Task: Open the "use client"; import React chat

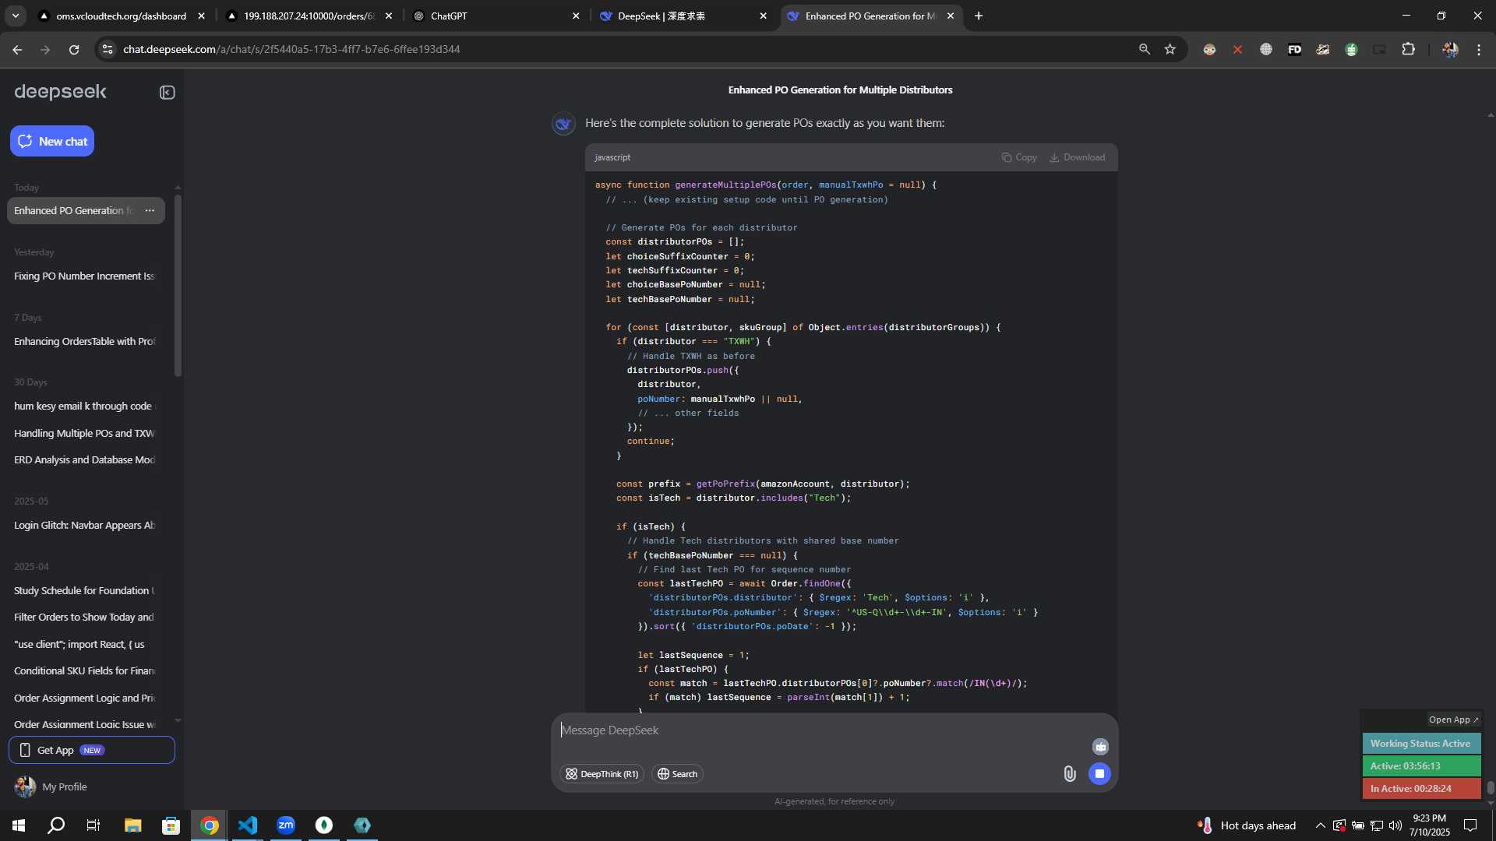Action: coord(84,644)
